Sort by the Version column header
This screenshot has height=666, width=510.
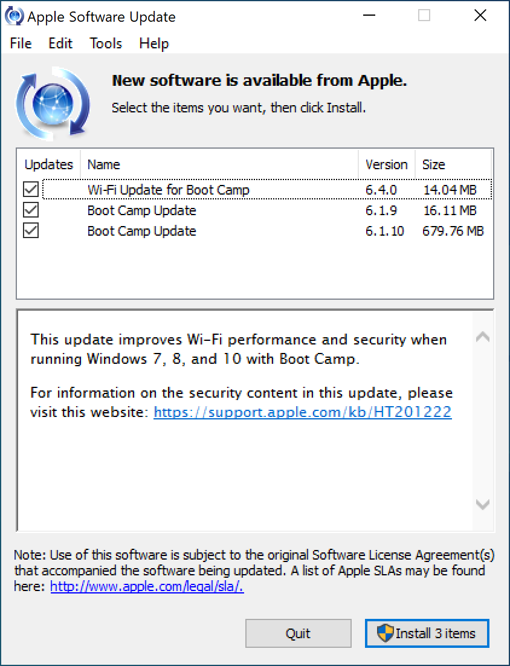tap(386, 164)
